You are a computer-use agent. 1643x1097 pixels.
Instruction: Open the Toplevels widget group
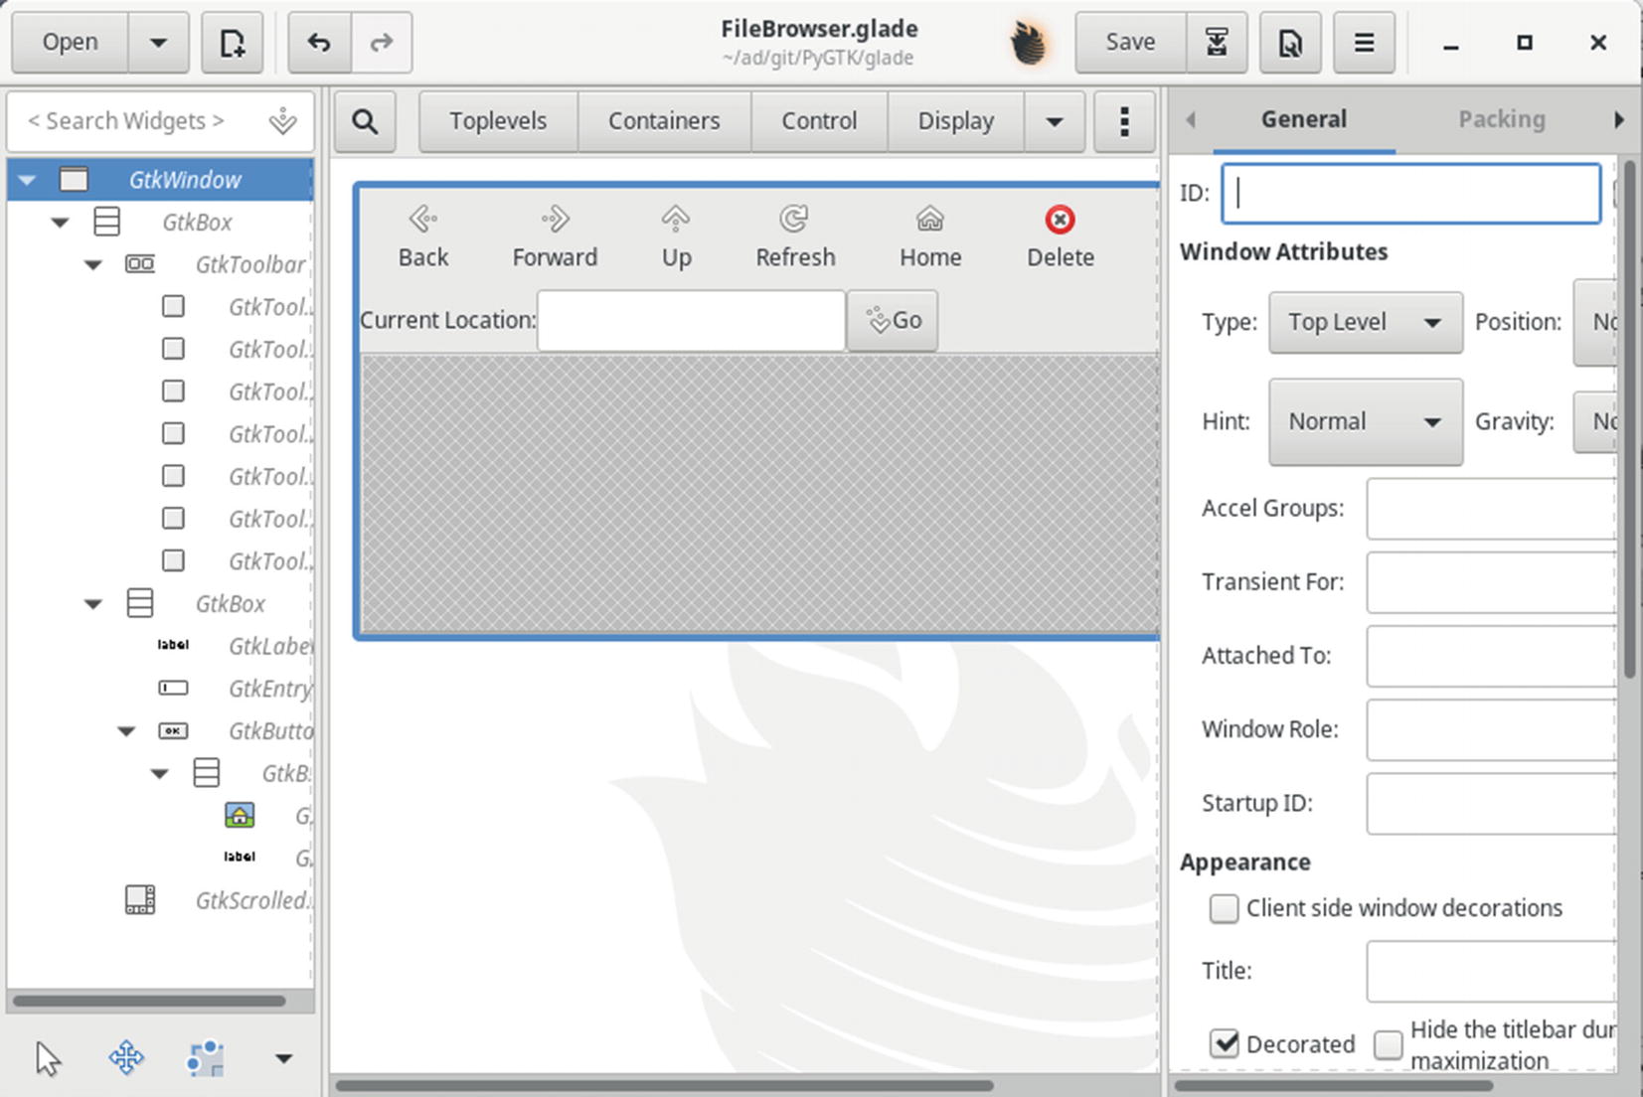[498, 121]
